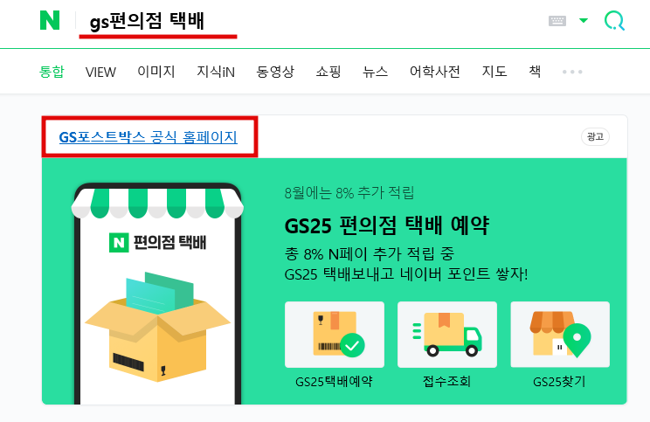Screen dimensions: 650x422
Task: Expand more tabs with the three dots
Action: coord(572,72)
